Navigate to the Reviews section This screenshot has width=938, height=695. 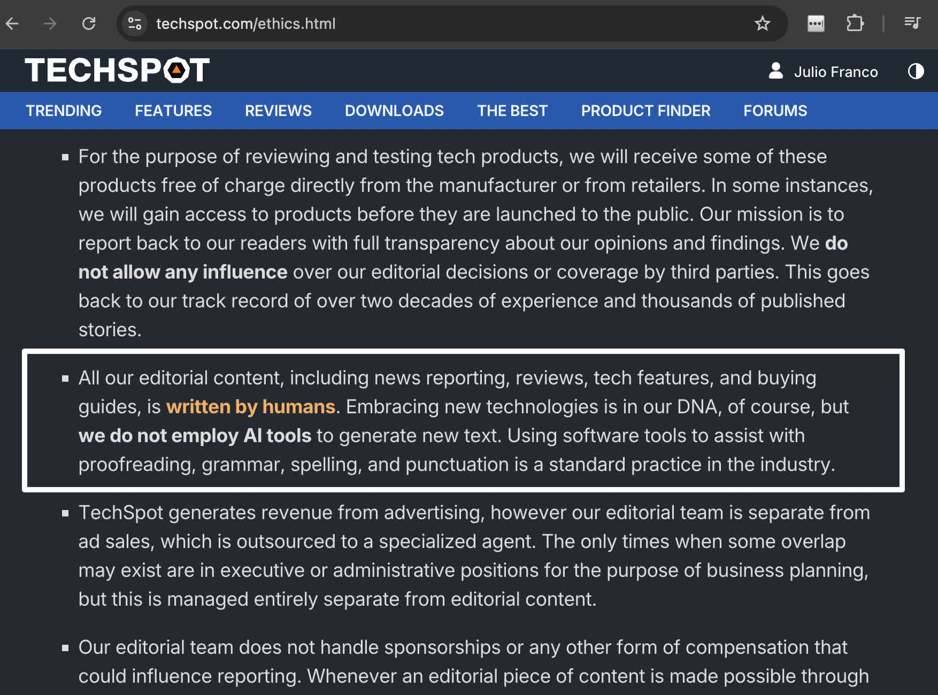click(278, 111)
